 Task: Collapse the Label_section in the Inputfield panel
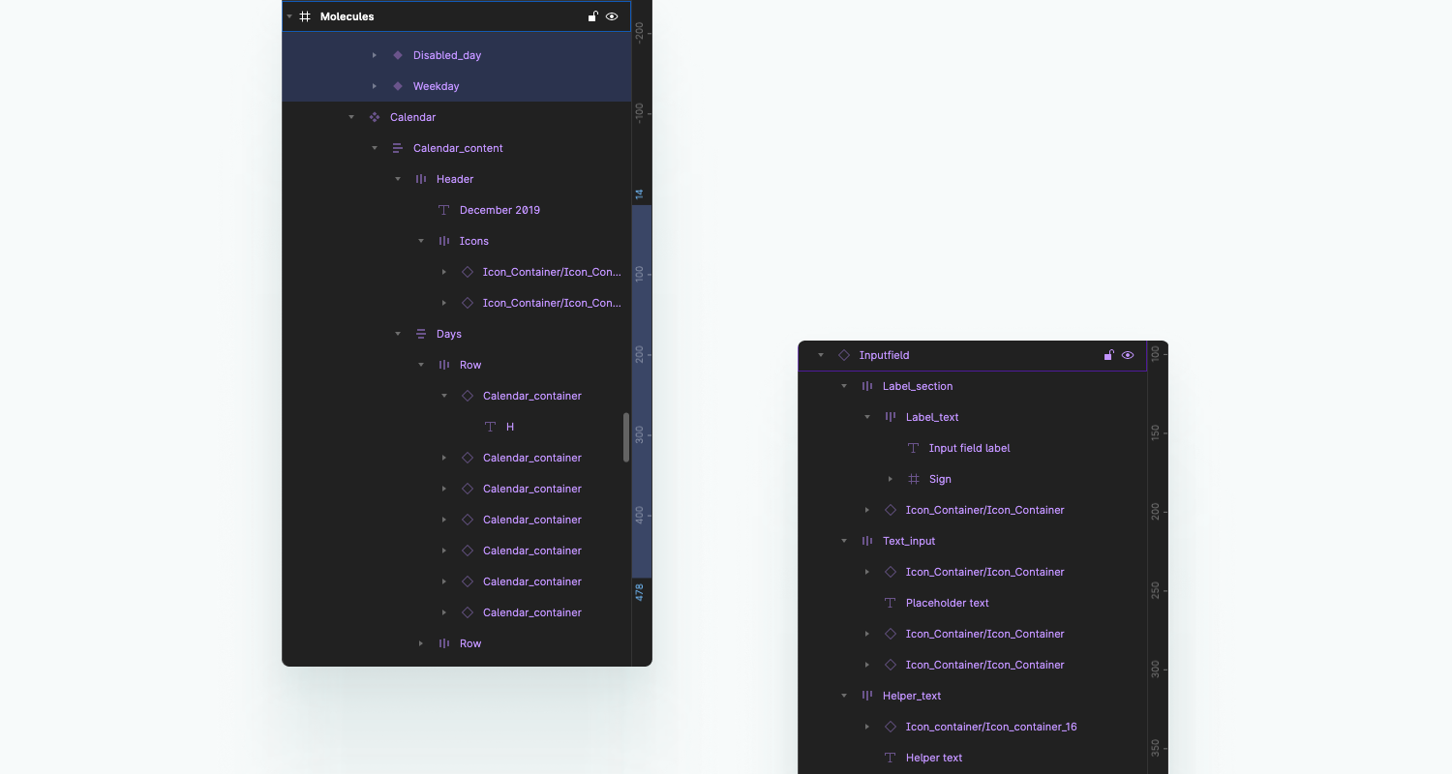(843, 386)
